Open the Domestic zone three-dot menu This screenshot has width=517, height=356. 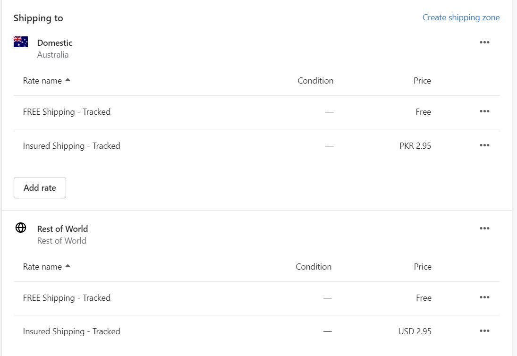[x=484, y=42]
